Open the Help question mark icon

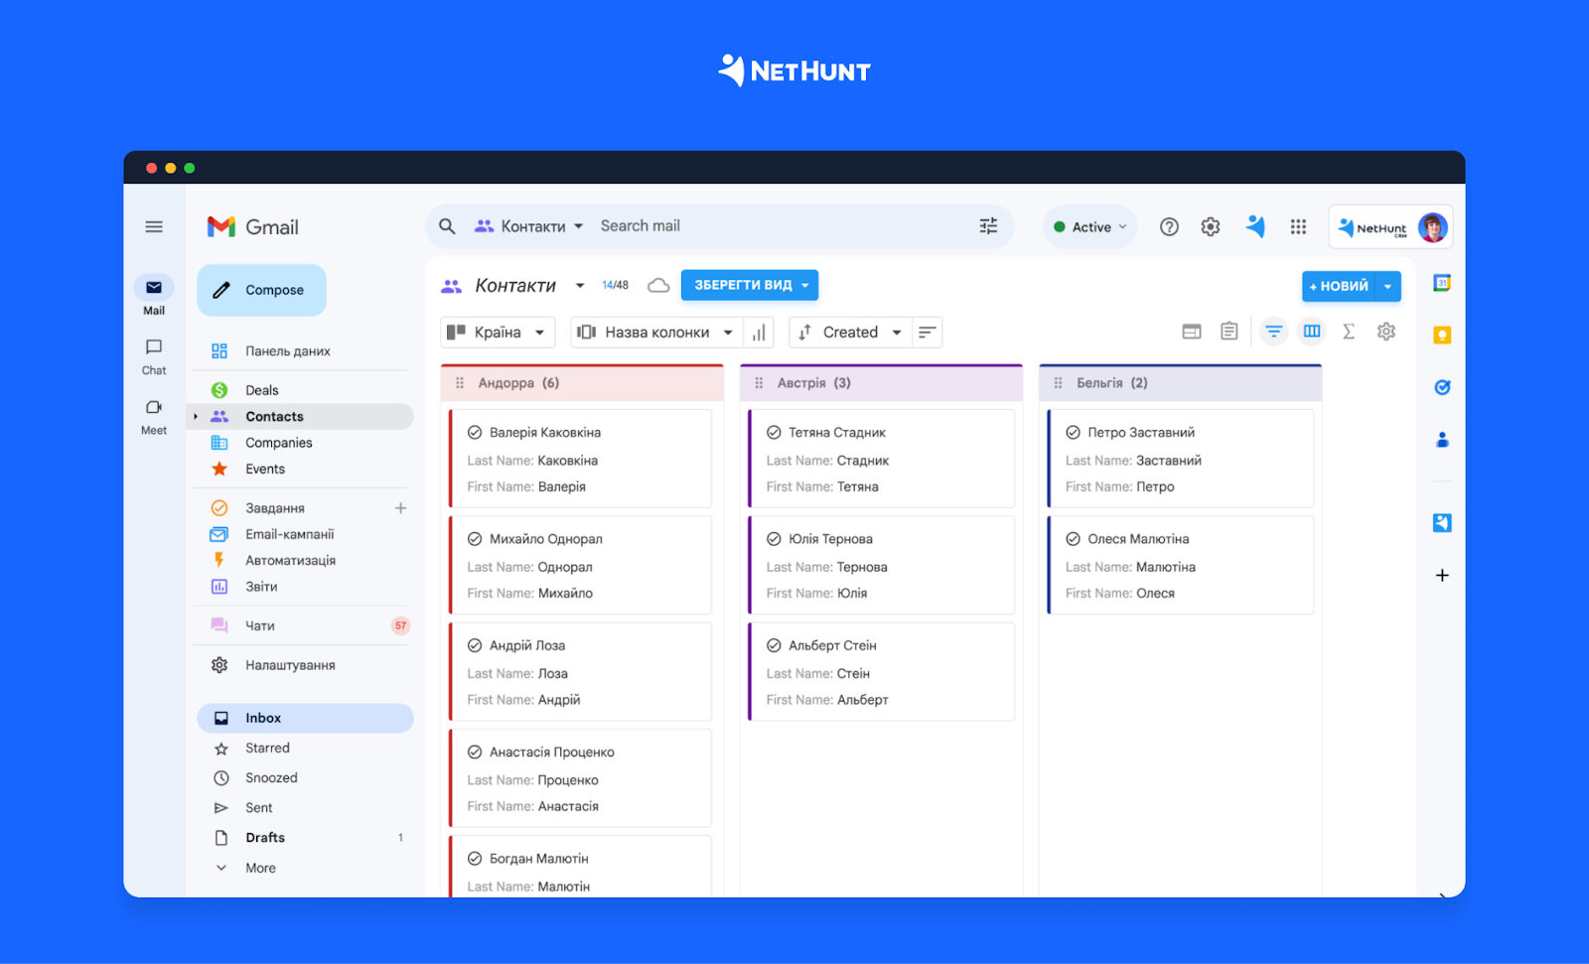click(x=1169, y=226)
